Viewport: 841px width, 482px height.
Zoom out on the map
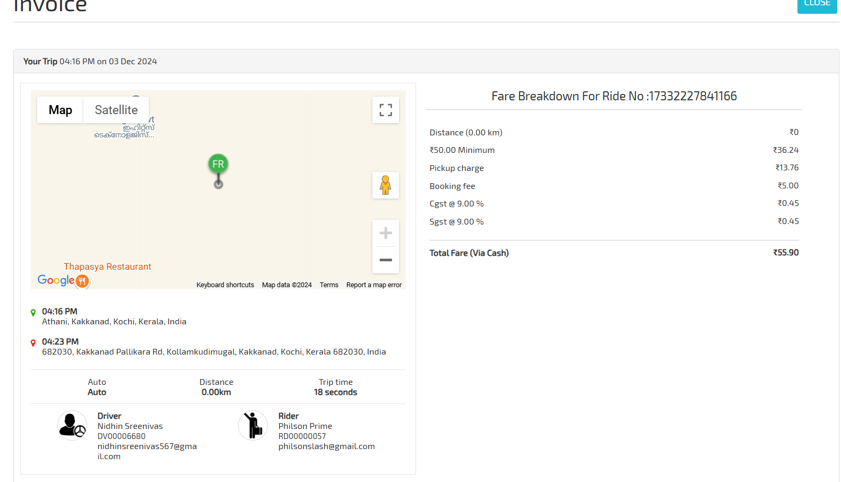386,260
